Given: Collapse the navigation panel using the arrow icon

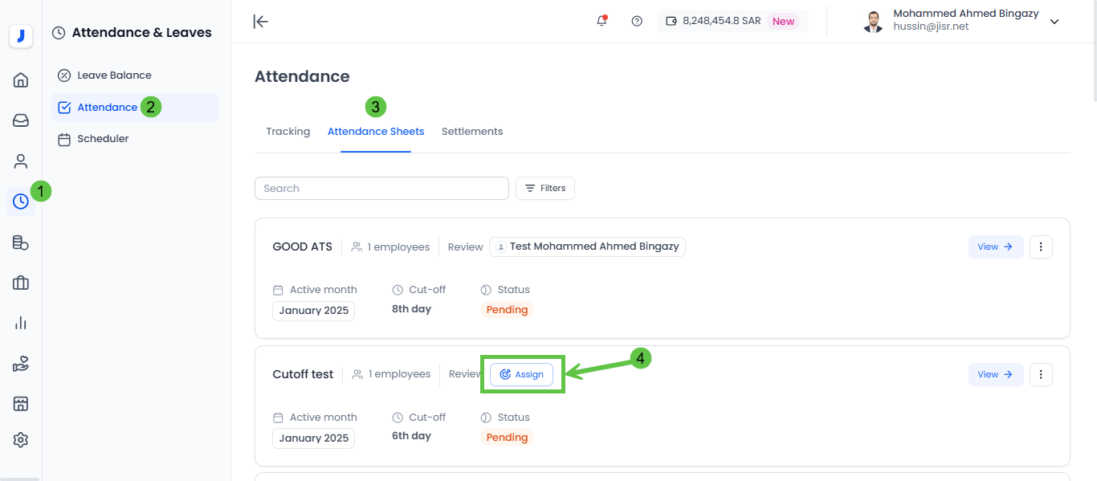Looking at the screenshot, I should (x=260, y=21).
